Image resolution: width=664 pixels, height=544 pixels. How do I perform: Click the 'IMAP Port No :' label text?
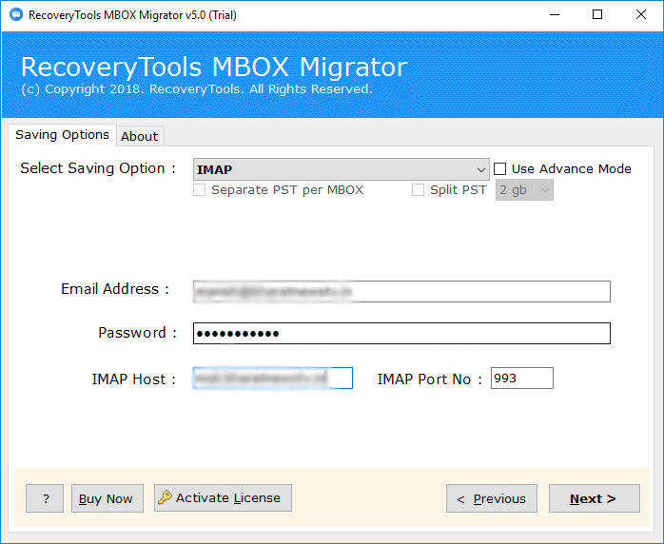[429, 379]
